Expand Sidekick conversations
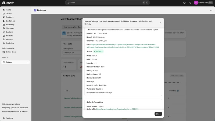 click(x=12, y=104)
